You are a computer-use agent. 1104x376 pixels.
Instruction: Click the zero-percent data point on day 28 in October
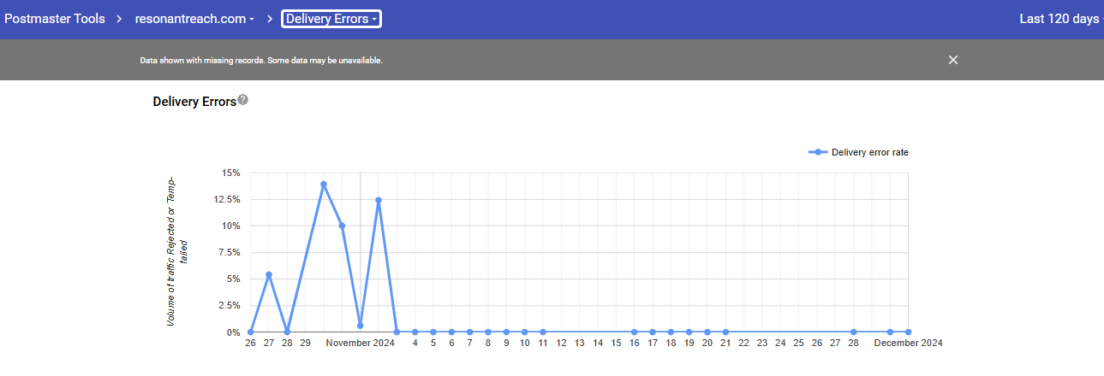pyautogui.click(x=287, y=332)
